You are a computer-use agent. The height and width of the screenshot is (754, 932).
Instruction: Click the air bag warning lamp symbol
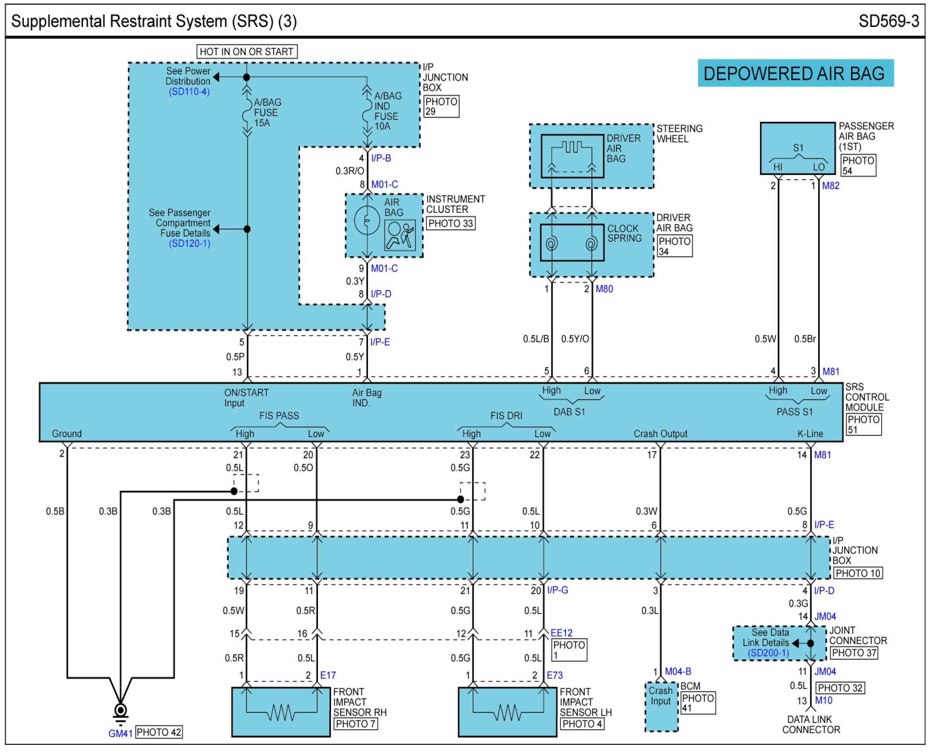(367, 220)
